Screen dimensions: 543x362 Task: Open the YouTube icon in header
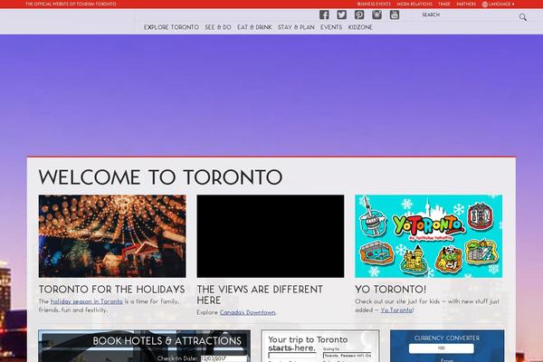click(395, 14)
